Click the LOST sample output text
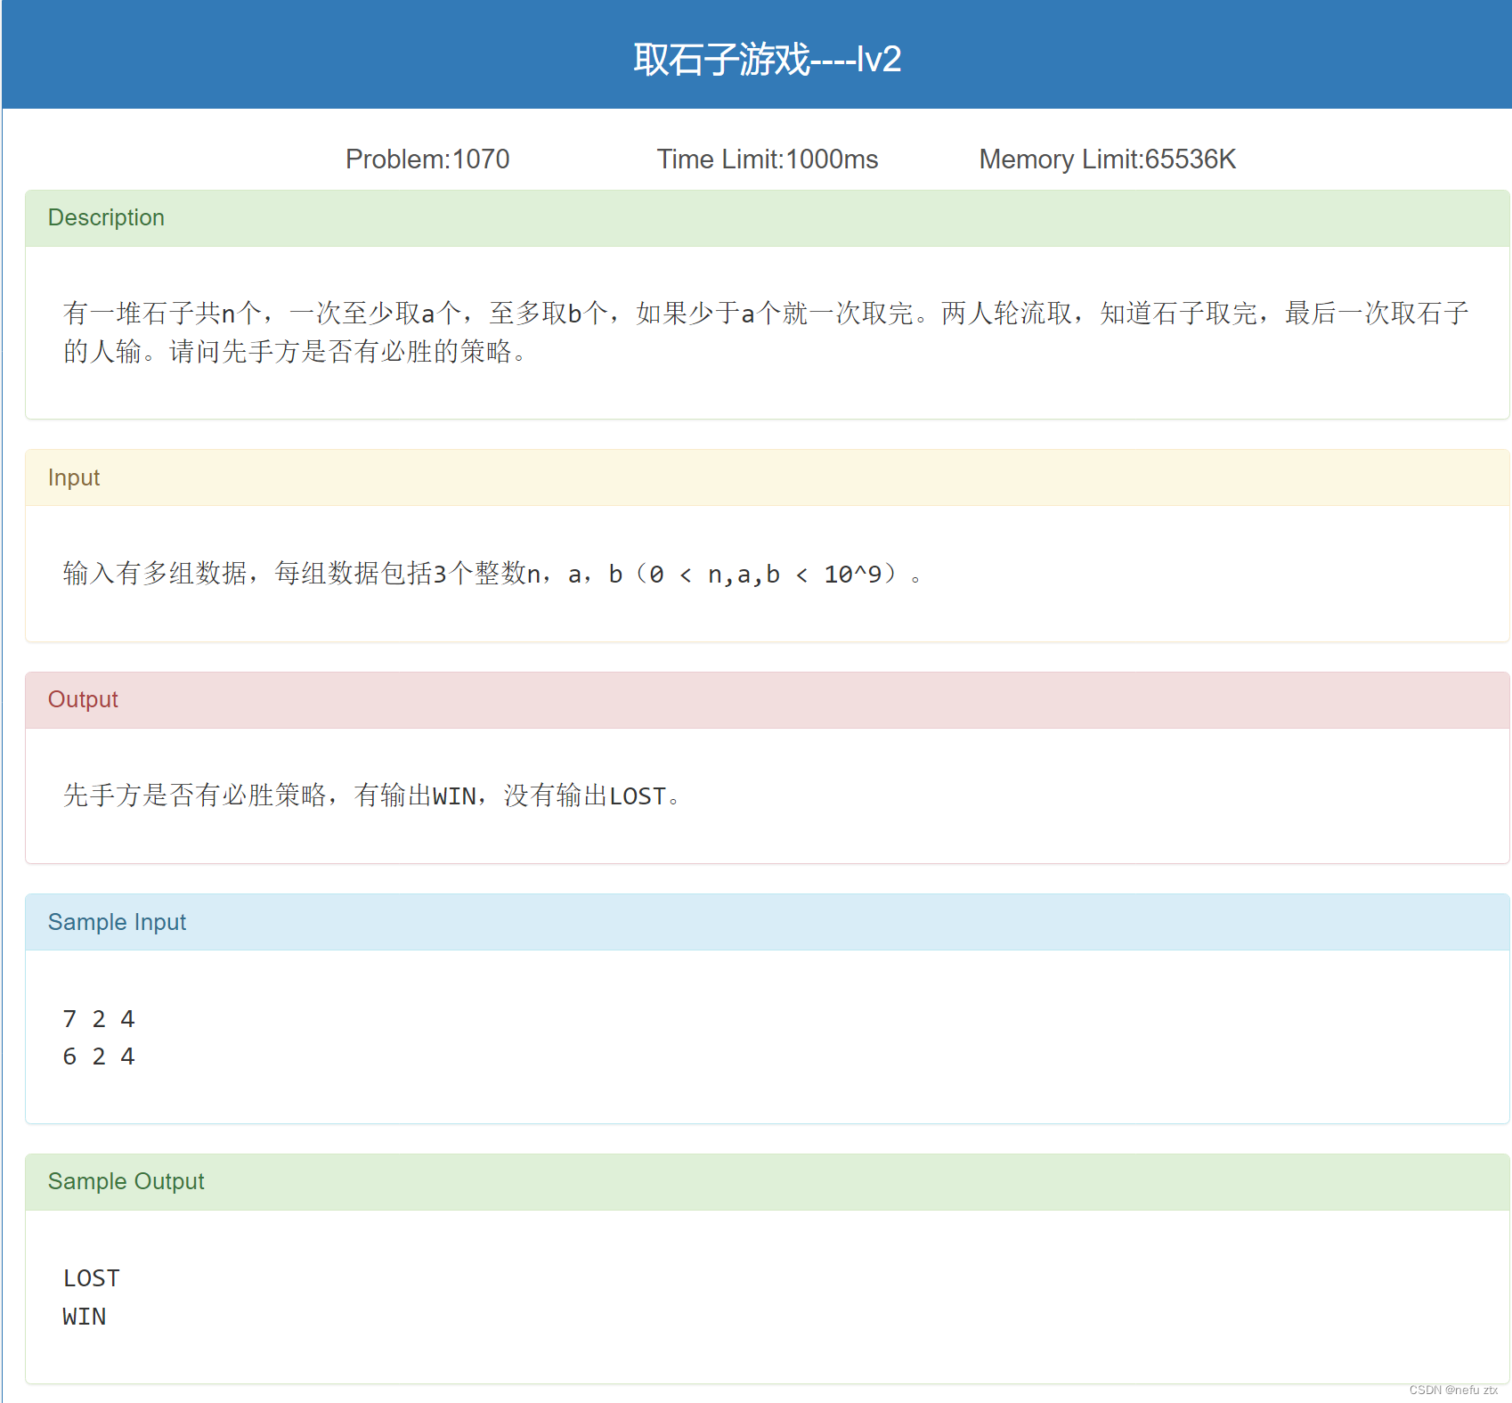This screenshot has height=1403, width=1512. coord(90,1277)
